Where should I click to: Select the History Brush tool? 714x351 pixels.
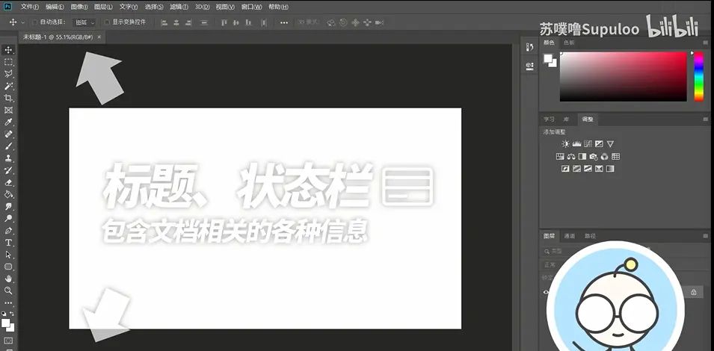click(x=8, y=170)
